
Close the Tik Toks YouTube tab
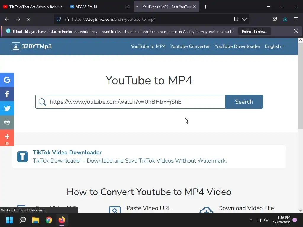61,7
